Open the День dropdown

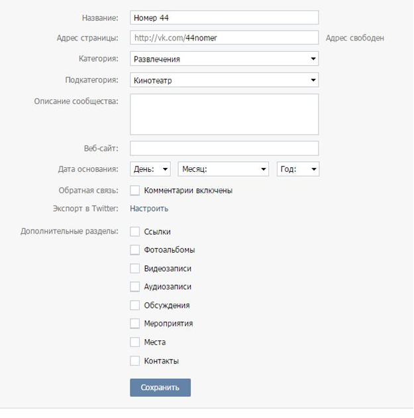pos(150,169)
